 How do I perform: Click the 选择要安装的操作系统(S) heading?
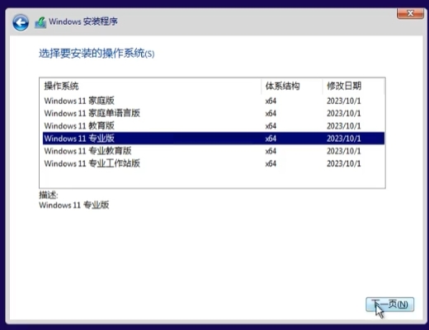[97, 54]
